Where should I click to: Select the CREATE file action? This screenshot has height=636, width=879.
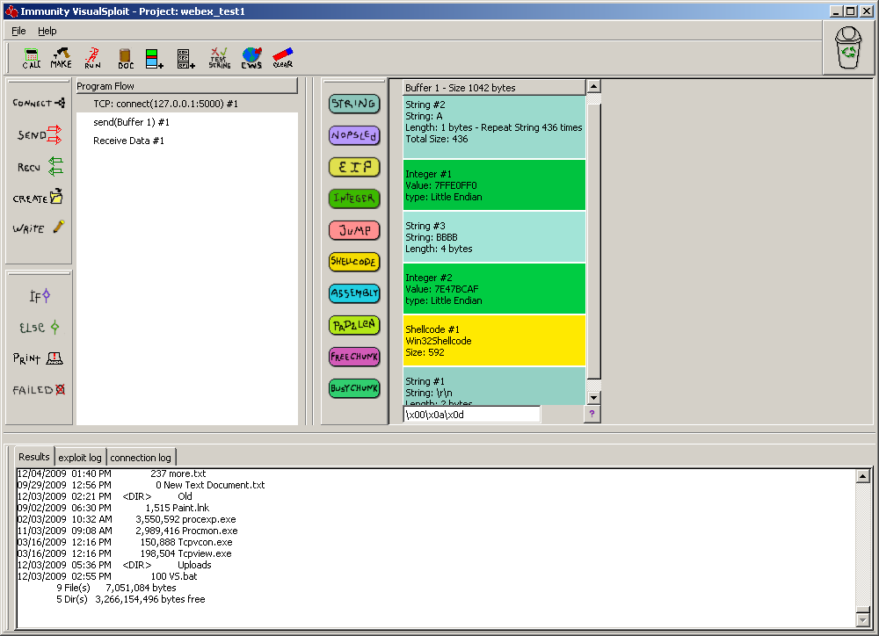[x=38, y=198]
